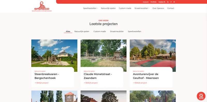207x102 pixels.
Task: Filter projects by Speeltoestellen tab
Action: pos(134,31)
